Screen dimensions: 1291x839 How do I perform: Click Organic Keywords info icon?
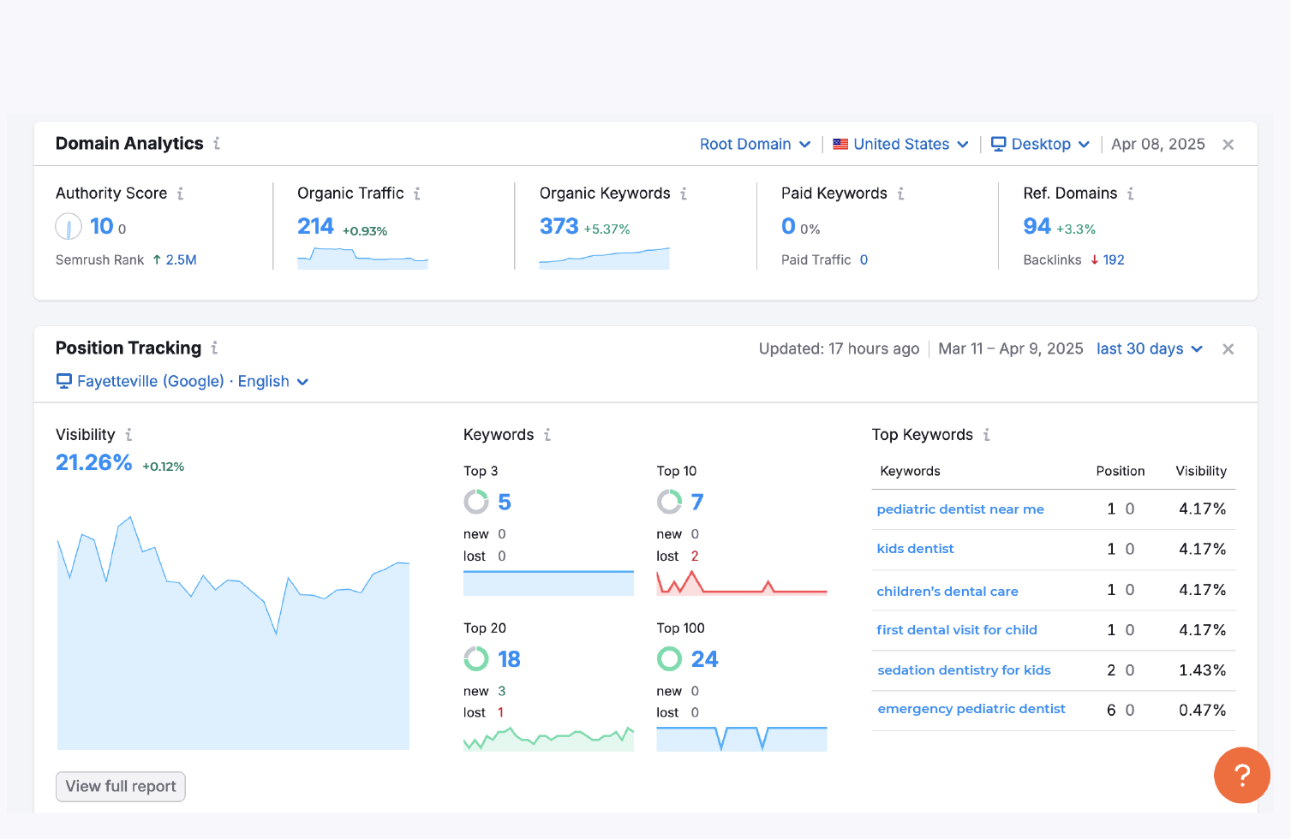click(x=684, y=193)
